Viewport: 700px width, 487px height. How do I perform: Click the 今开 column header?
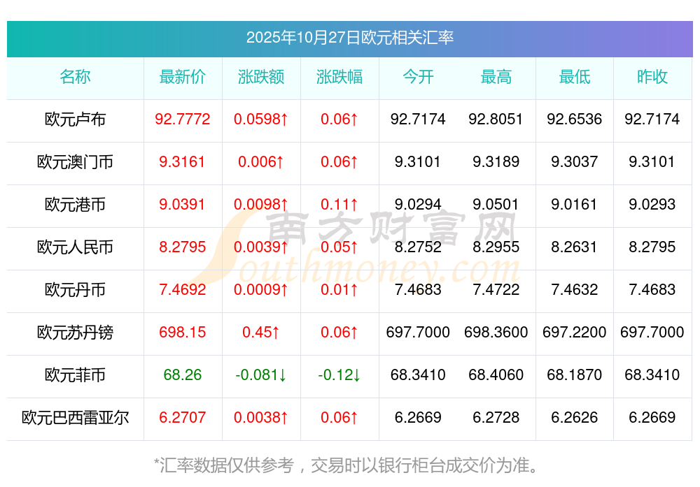[418, 77]
